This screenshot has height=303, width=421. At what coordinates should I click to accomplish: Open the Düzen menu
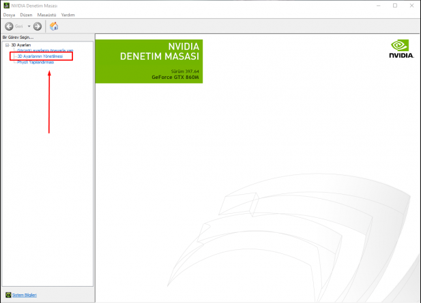coord(26,15)
